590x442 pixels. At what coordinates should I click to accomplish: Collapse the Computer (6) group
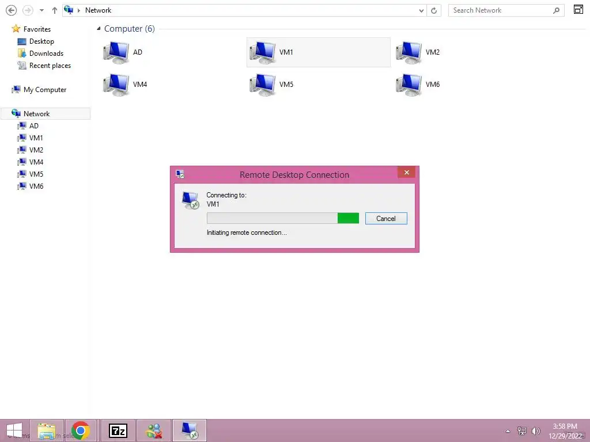click(99, 29)
